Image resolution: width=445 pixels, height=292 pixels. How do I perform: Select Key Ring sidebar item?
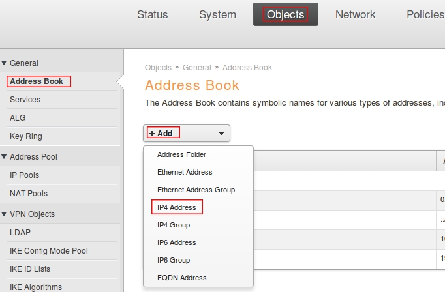[x=25, y=136]
